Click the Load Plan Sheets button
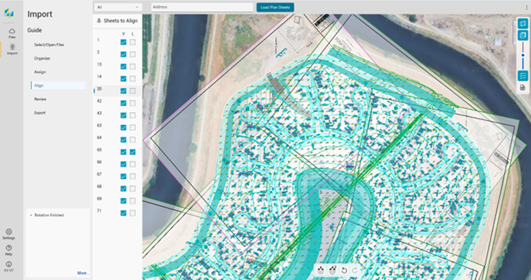 pos(275,7)
